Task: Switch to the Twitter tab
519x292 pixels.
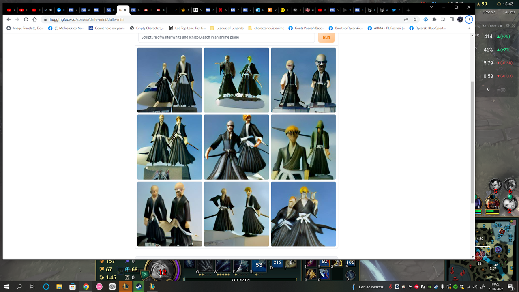Action: (396, 10)
